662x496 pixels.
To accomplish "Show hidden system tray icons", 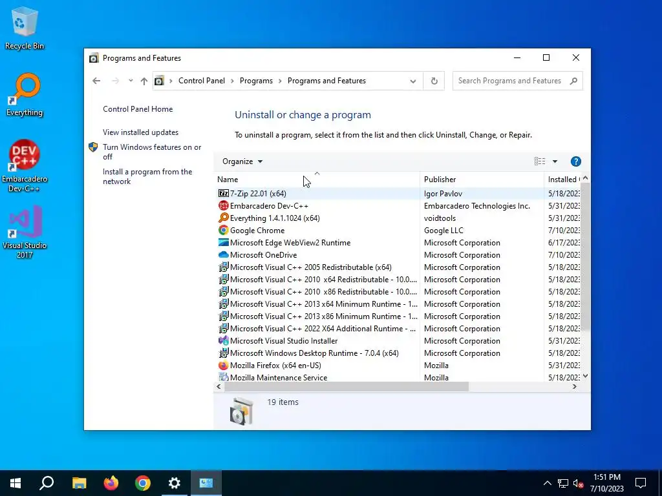I will [547, 483].
